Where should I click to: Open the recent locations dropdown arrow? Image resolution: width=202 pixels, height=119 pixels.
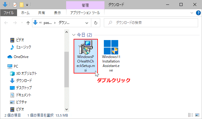22,23
